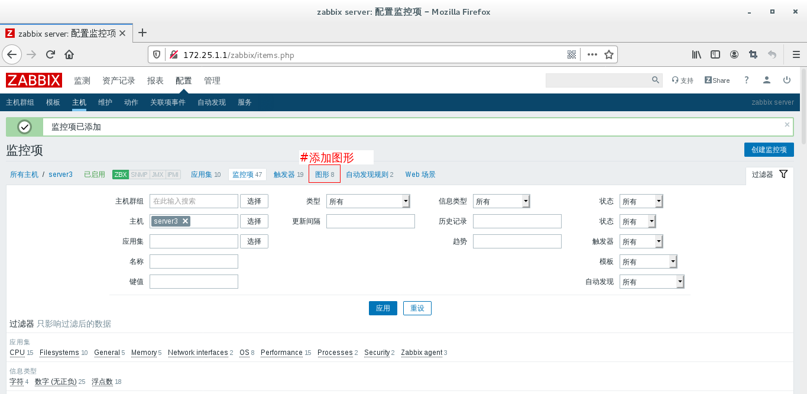
Task: Filter by CPU application subfilter
Action: coord(17,353)
